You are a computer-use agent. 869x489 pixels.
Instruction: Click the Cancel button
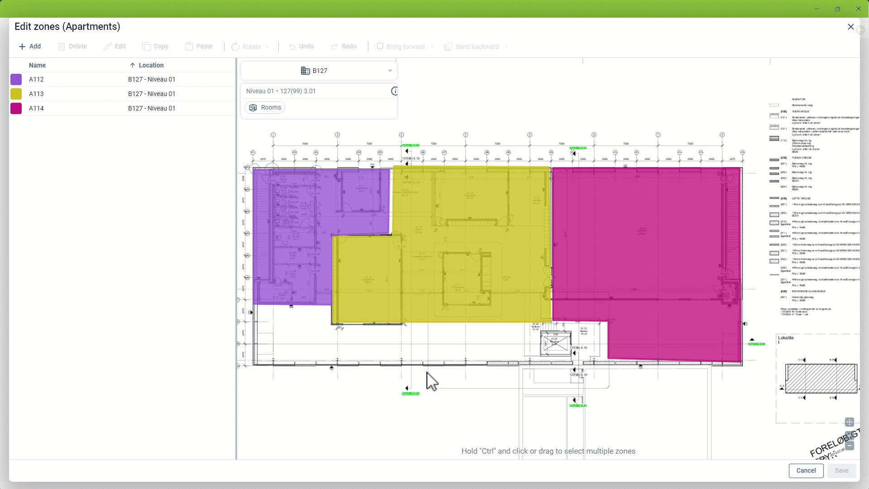(806, 470)
